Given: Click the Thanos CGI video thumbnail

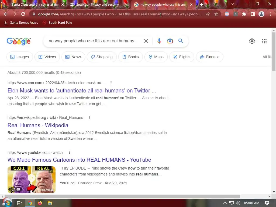Looking at the screenshot, I should [32, 180].
